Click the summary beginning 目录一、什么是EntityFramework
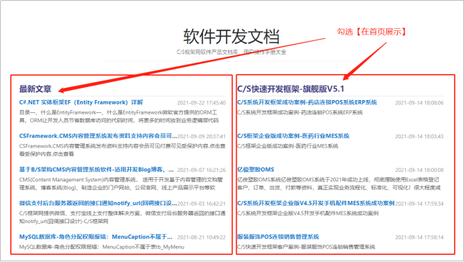The image size is (464, 262). click(x=119, y=117)
